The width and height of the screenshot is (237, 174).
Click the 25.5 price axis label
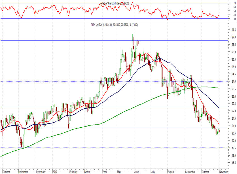coord(234,59)
